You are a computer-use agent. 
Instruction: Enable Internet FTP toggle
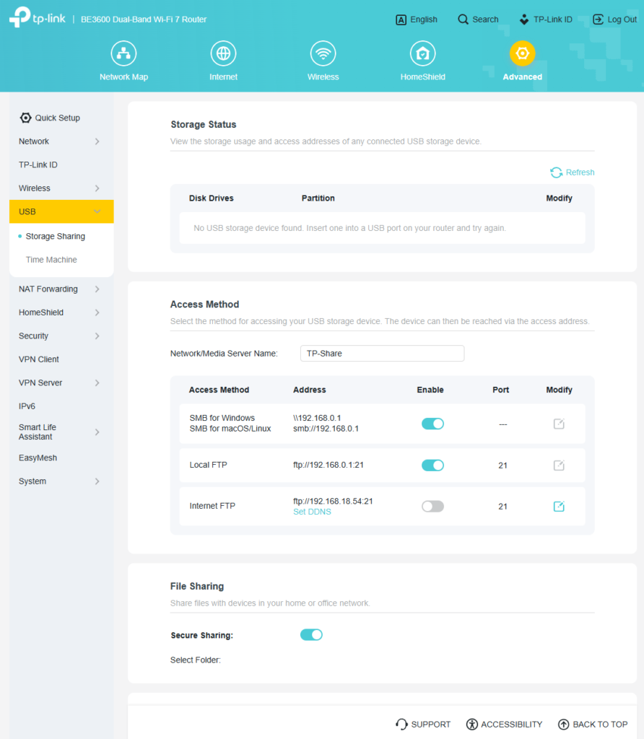click(432, 507)
